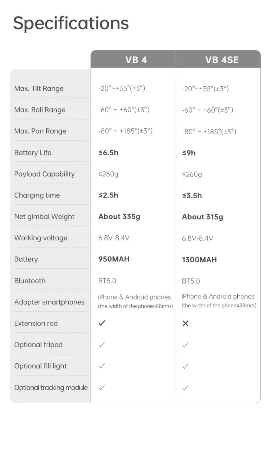The height and width of the screenshot is (476, 271).
Task: Click the VB 4SE ≤9h battery life
Action: pos(189,153)
